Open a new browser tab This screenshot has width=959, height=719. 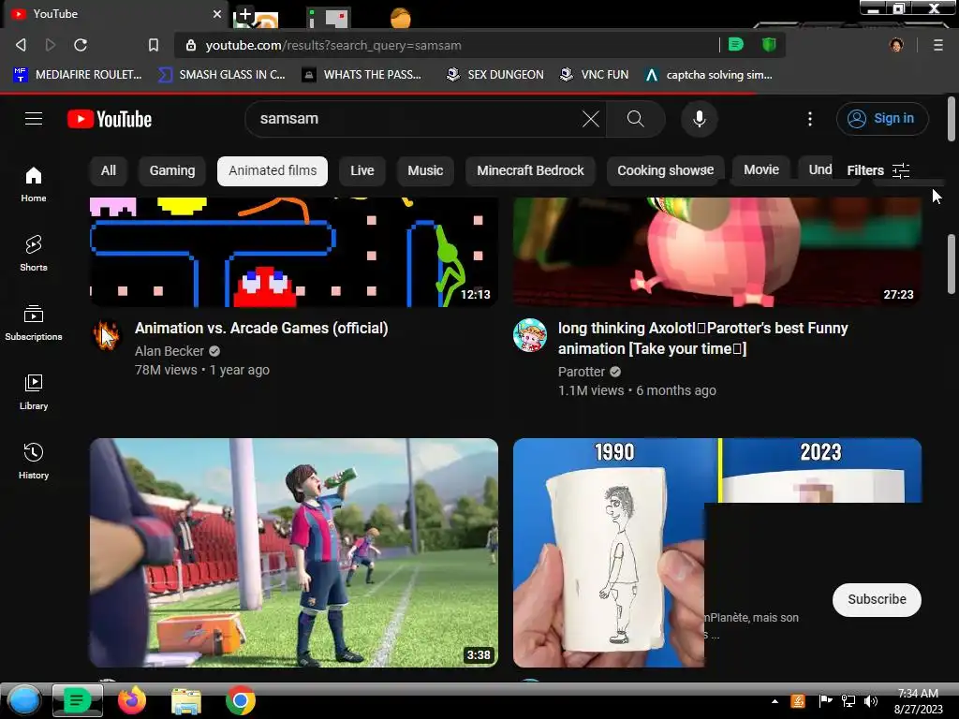tap(244, 15)
